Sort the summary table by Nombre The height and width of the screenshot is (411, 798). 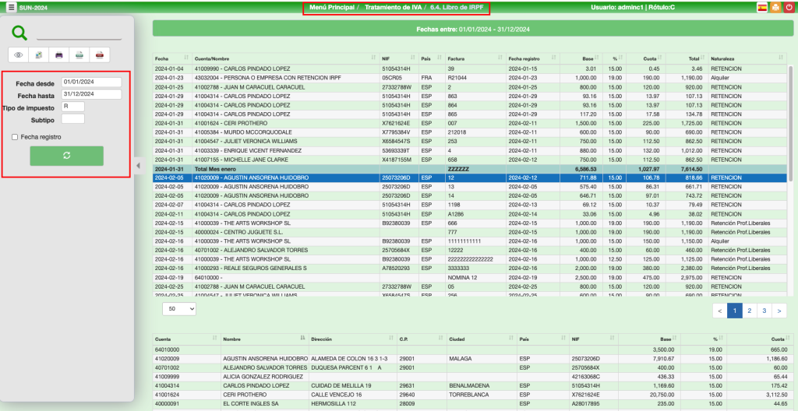[264, 339]
